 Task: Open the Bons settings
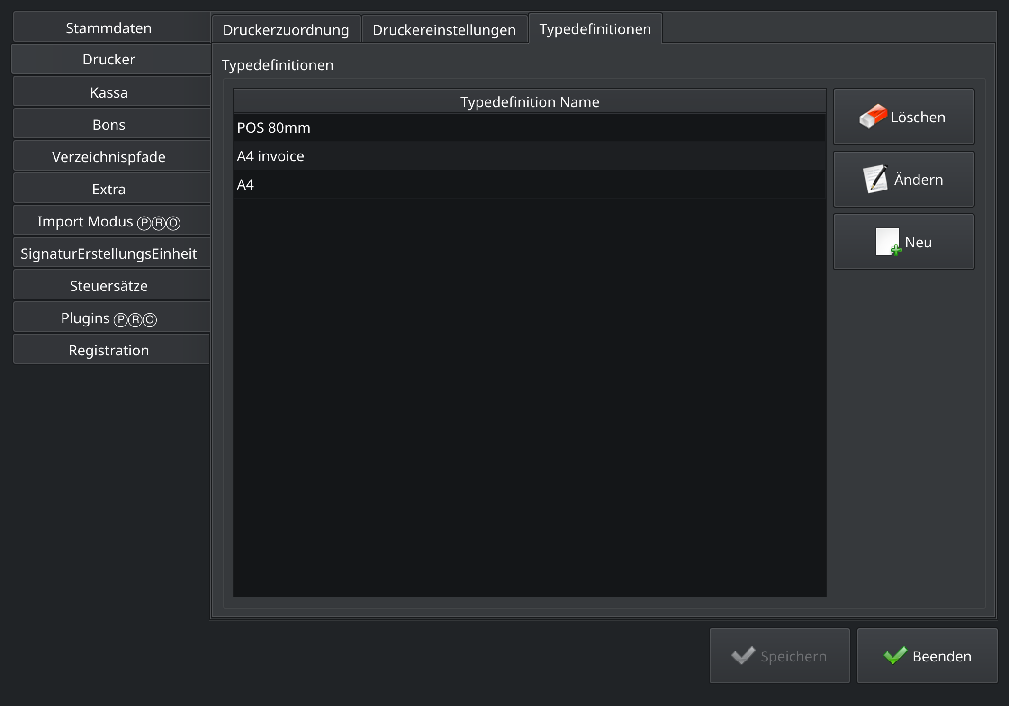pos(111,125)
